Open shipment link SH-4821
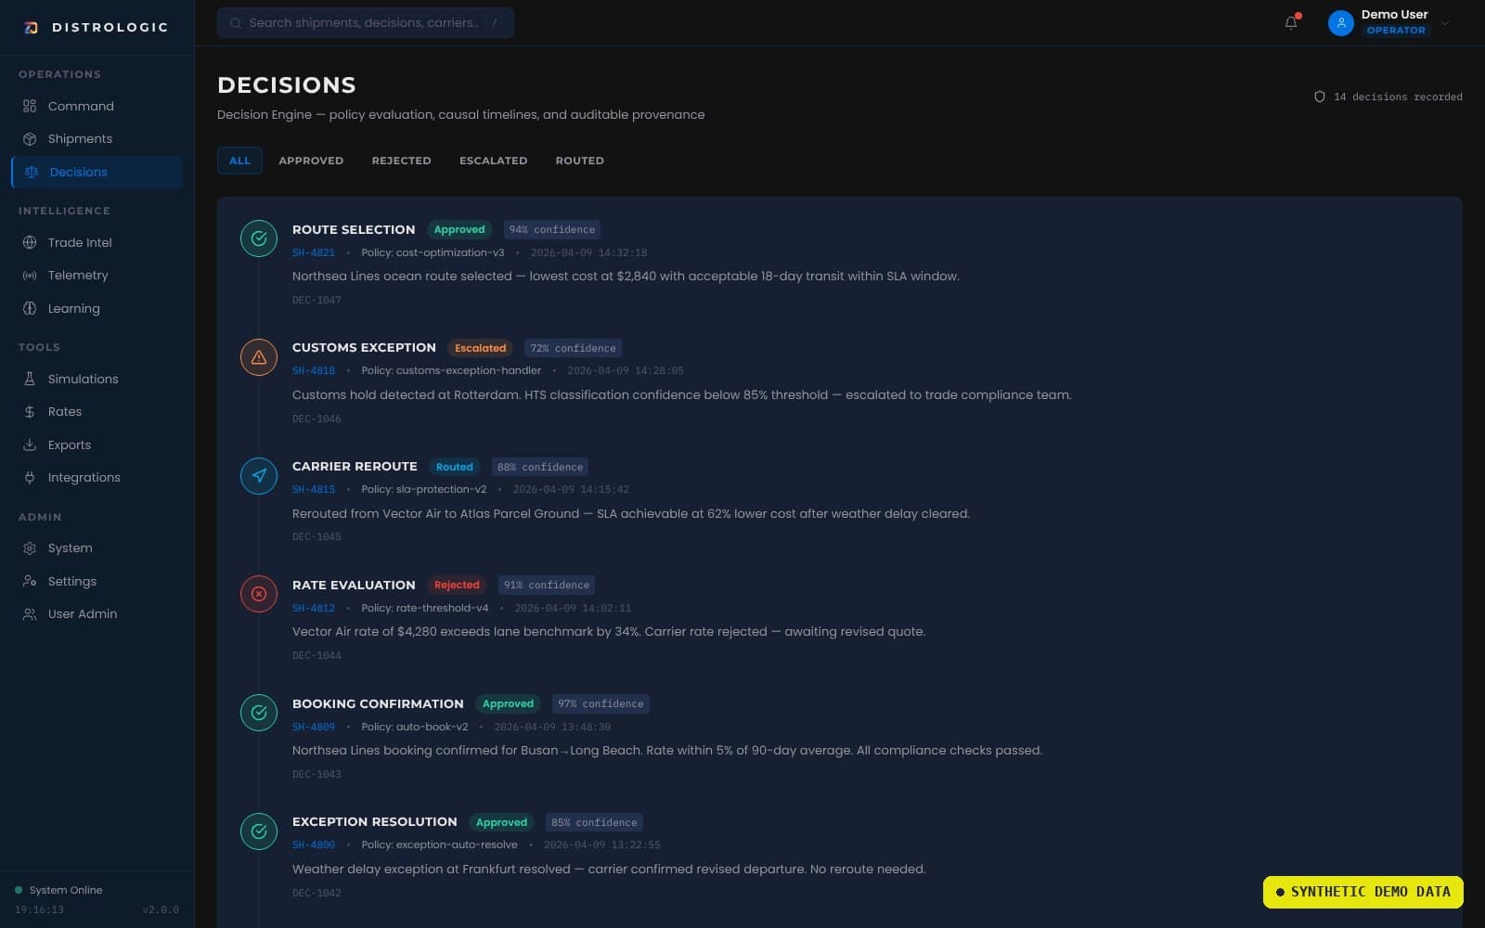Viewport: 1485px width, 928px height. [x=314, y=252]
